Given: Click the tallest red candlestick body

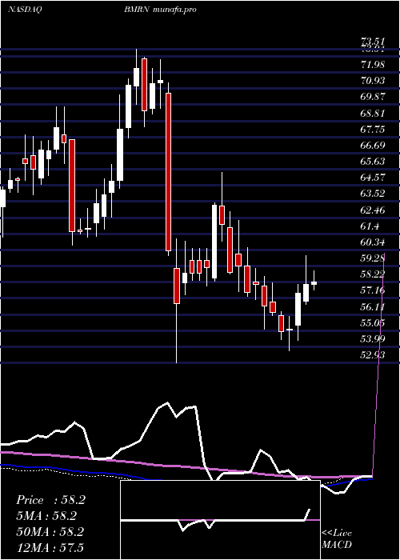Looking at the screenshot, I should coord(168,171).
